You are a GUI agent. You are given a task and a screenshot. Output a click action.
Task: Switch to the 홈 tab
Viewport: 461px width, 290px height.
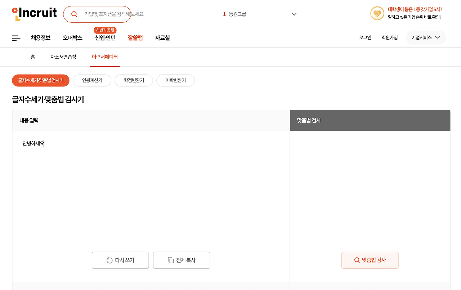pos(33,57)
